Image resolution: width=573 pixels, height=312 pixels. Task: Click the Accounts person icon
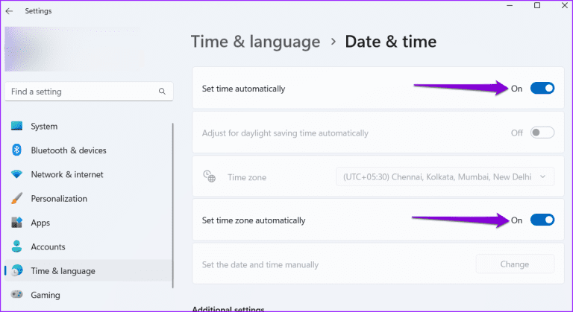click(x=16, y=246)
